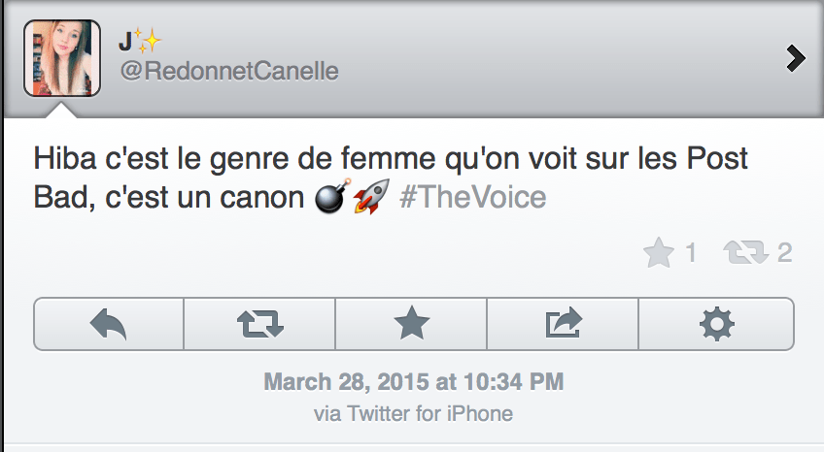Show retweeters via small retweet count icon
824x452 pixels.
745,253
